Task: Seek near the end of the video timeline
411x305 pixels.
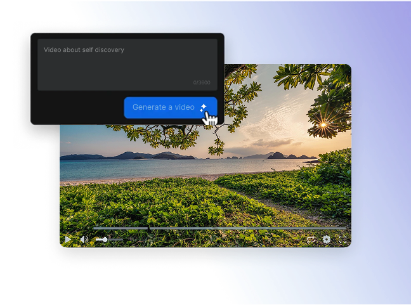Action: [x=336, y=228]
